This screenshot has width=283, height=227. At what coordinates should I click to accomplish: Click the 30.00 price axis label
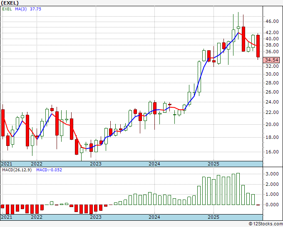[272, 74]
